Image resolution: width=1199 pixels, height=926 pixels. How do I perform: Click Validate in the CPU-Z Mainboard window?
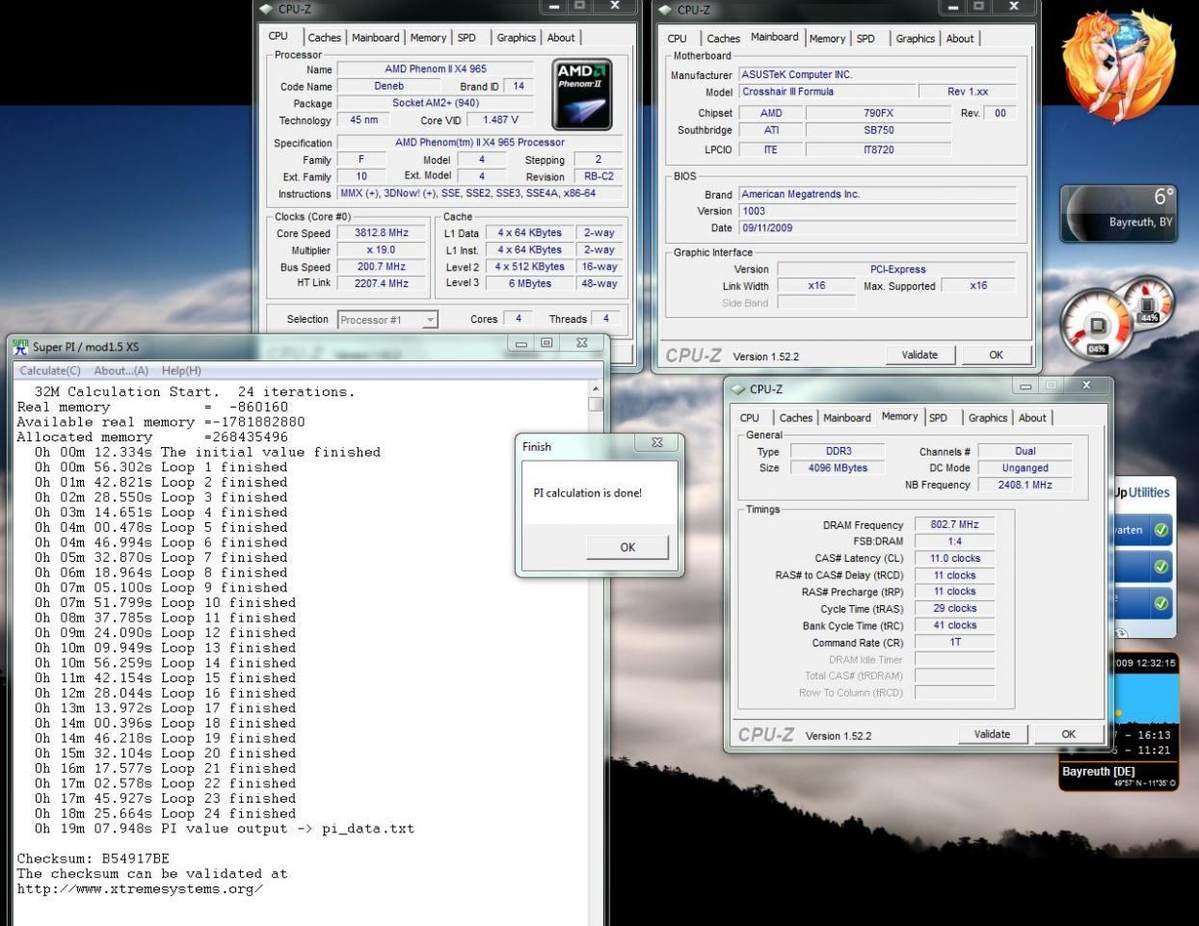[919, 355]
